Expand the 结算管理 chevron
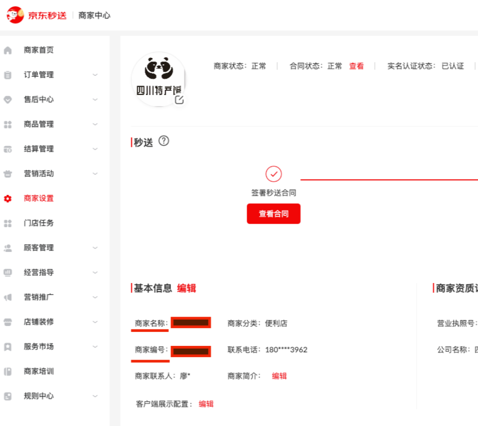The height and width of the screenshot is (426, 478). (95, 149)
